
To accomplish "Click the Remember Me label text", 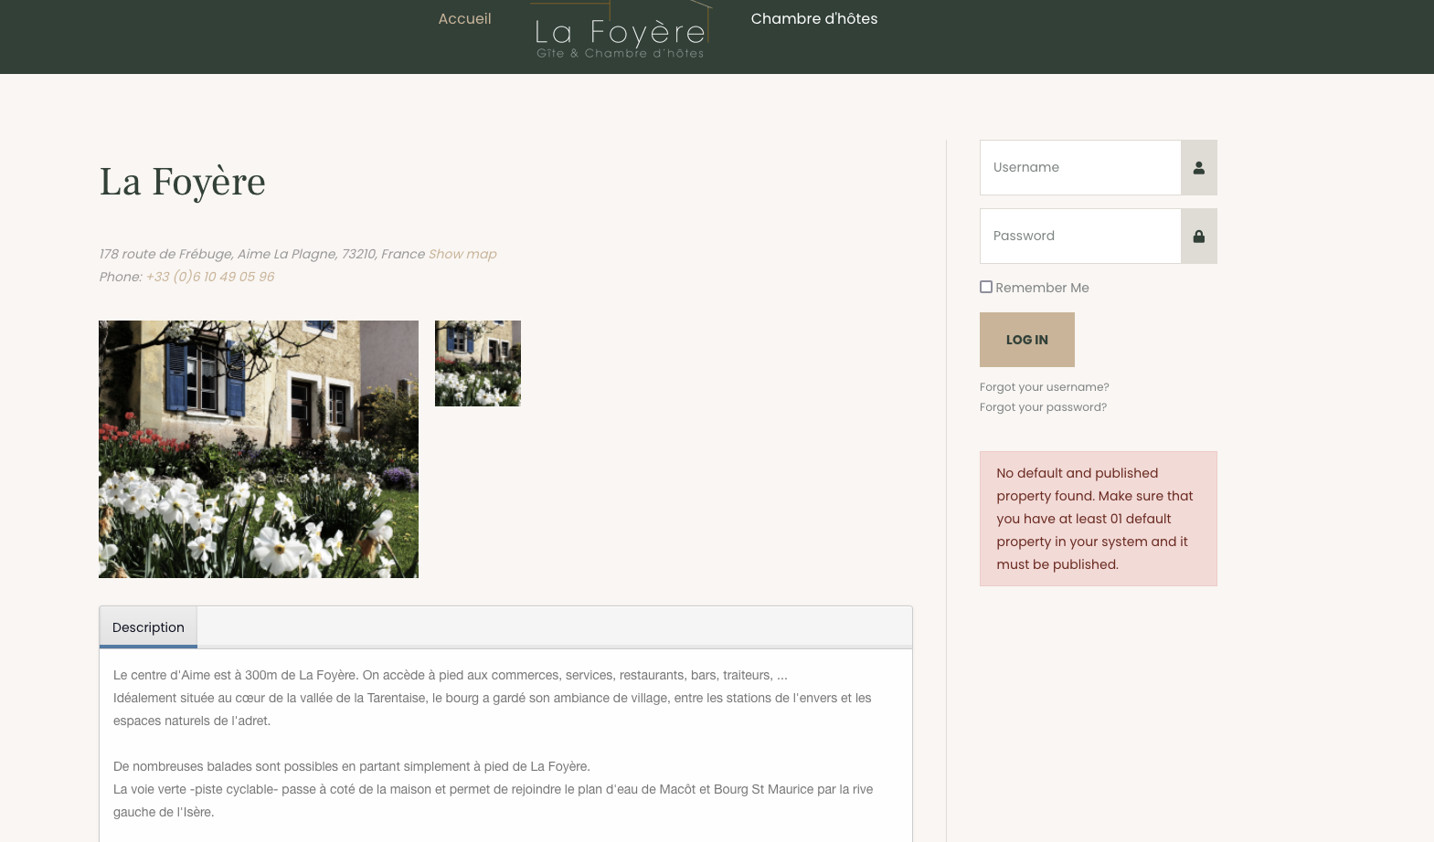I will [1042, 288].
